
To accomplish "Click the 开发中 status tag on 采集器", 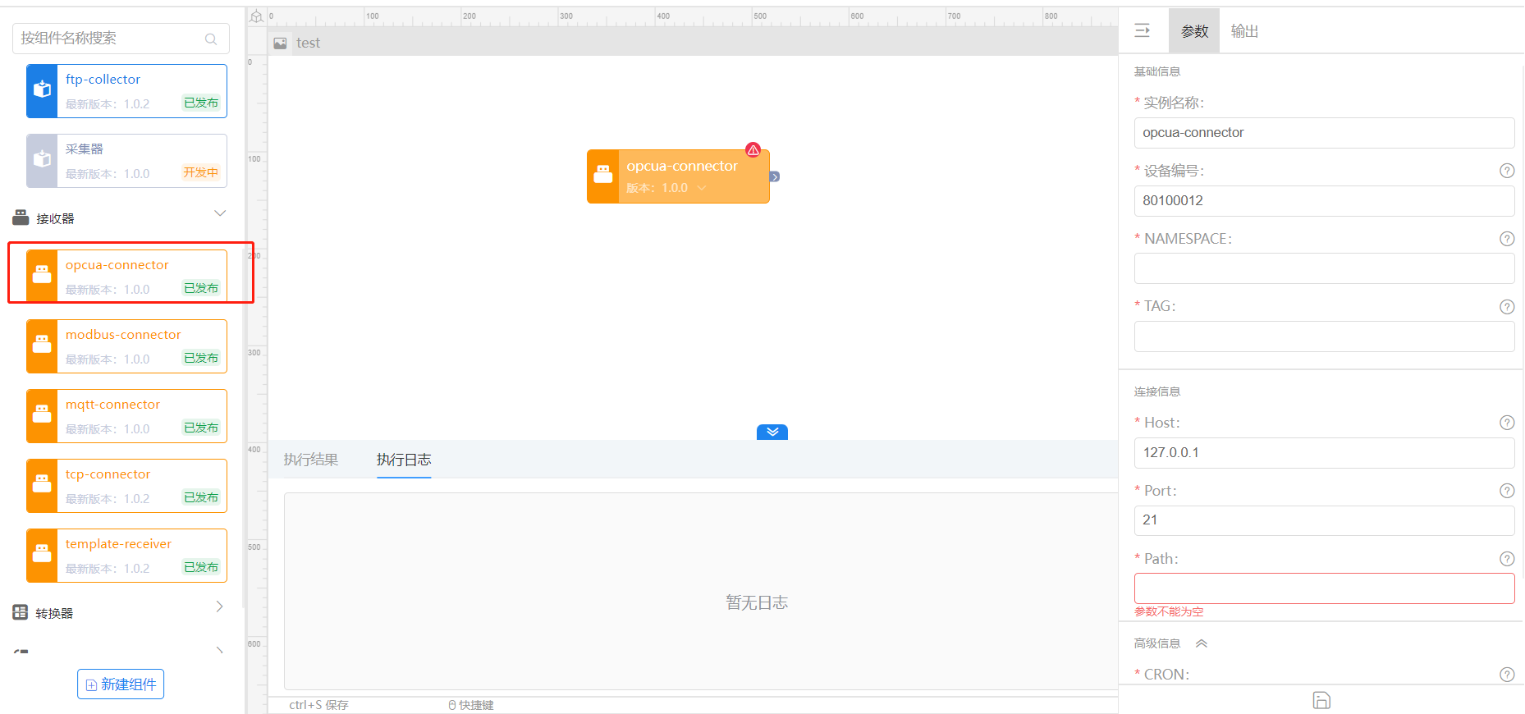I will click(x=201, y=172).
